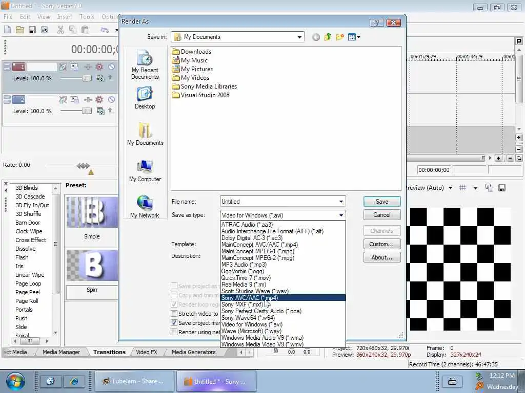Click the go back arrow in Render As dialog
The height and width of the screenshot is (393, 525).
click(x=316, y=37)
